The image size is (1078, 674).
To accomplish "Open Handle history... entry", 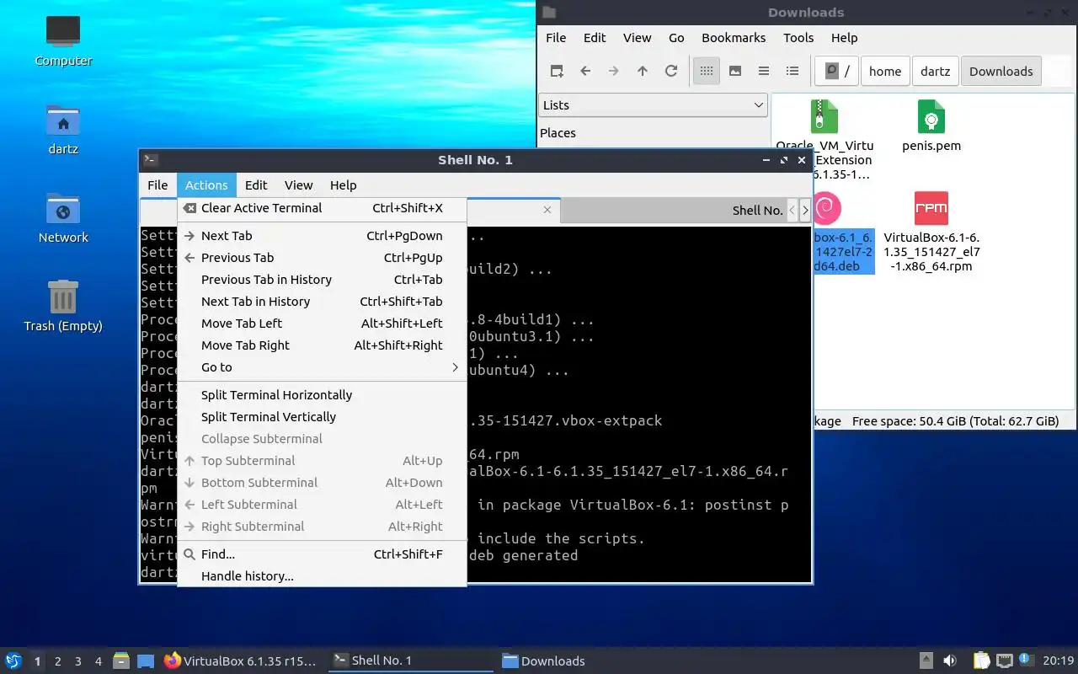I will (x=322, y=576).
